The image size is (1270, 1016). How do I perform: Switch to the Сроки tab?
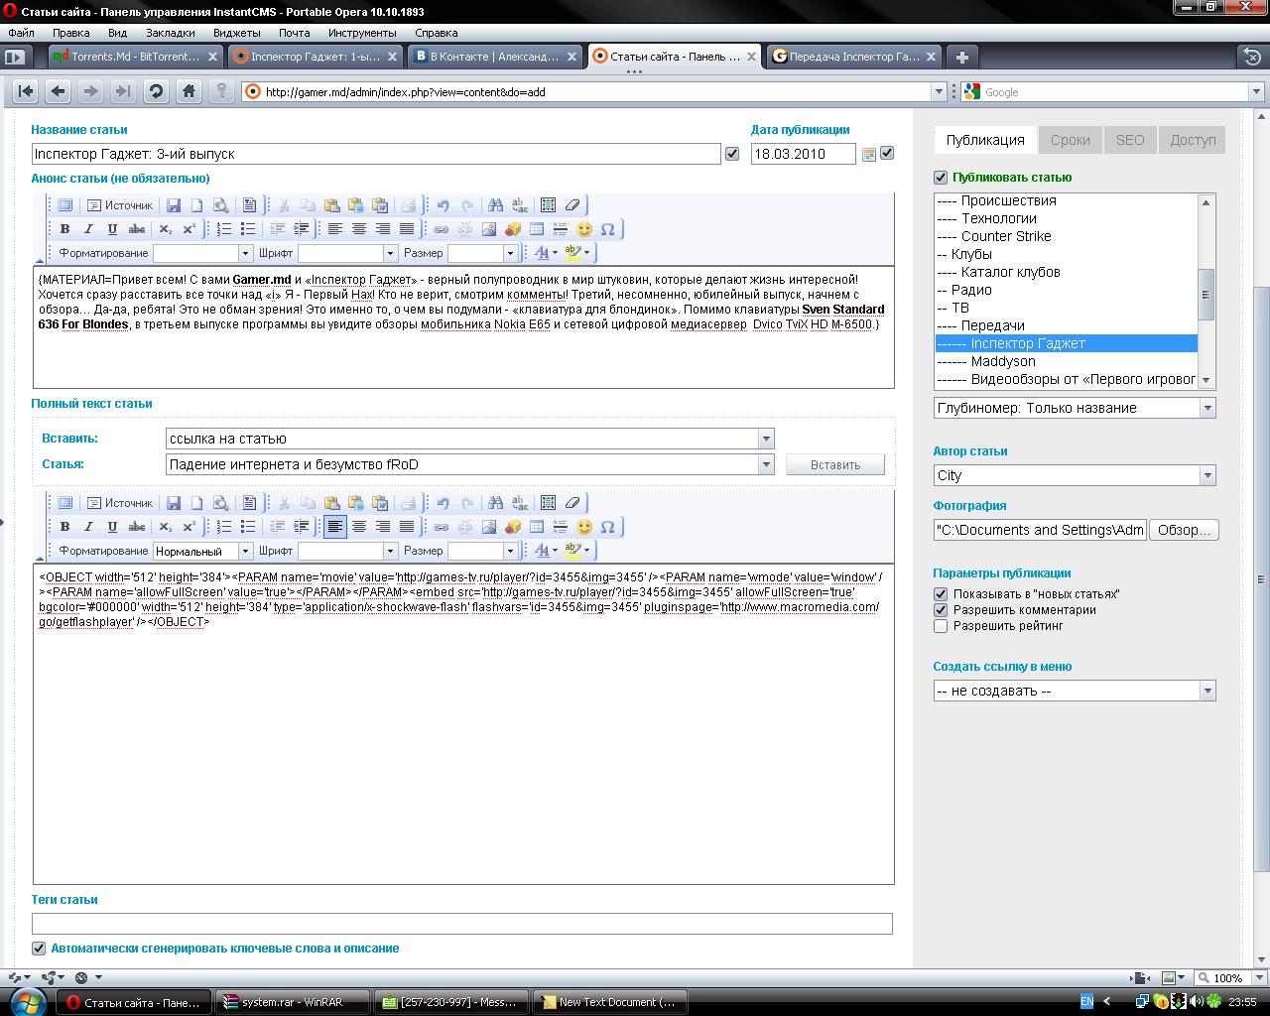[1070, 140]
